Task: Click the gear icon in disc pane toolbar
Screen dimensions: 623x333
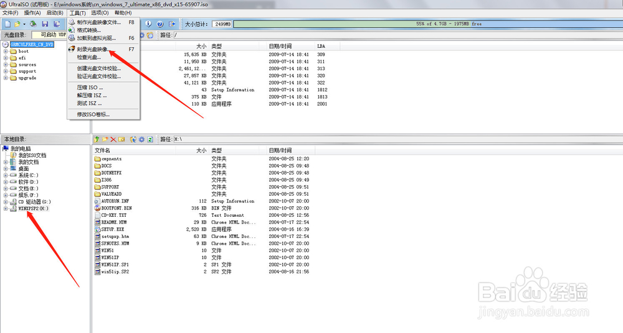Action: coord(142,35)
